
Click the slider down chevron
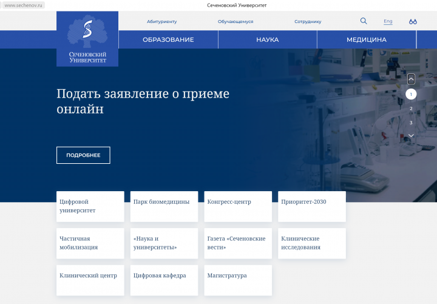[411, 135]
